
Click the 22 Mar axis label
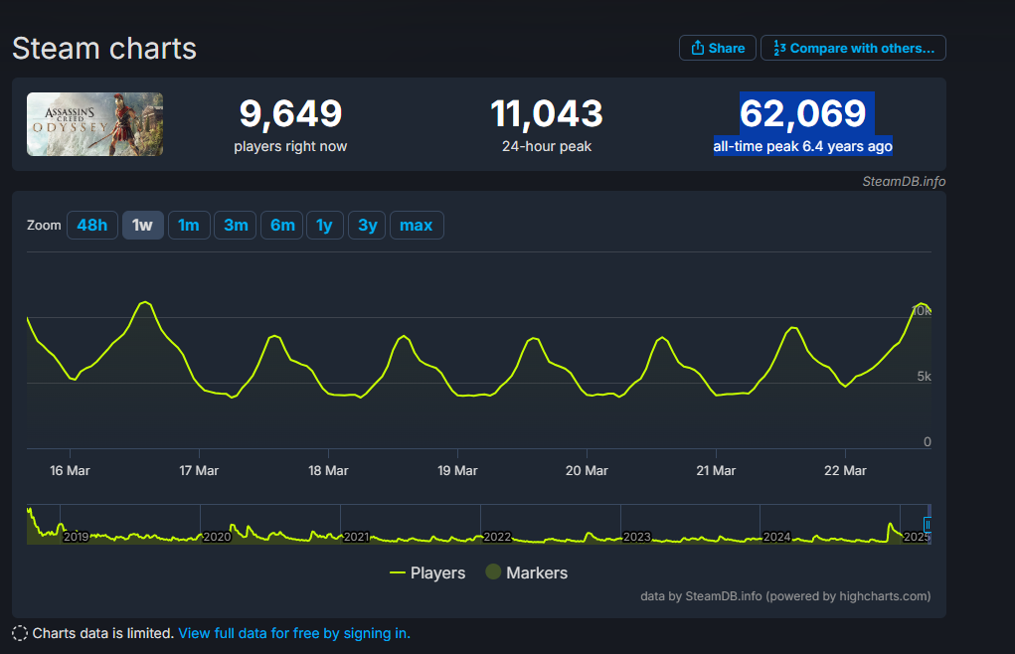[x=845, y=470]
